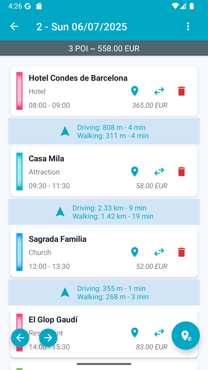Image resolution: width=208 pixels, height=370 pixels.
Task: Open the map location for Hotel Condes de Barcelona
Action: [x=135, y=91]
